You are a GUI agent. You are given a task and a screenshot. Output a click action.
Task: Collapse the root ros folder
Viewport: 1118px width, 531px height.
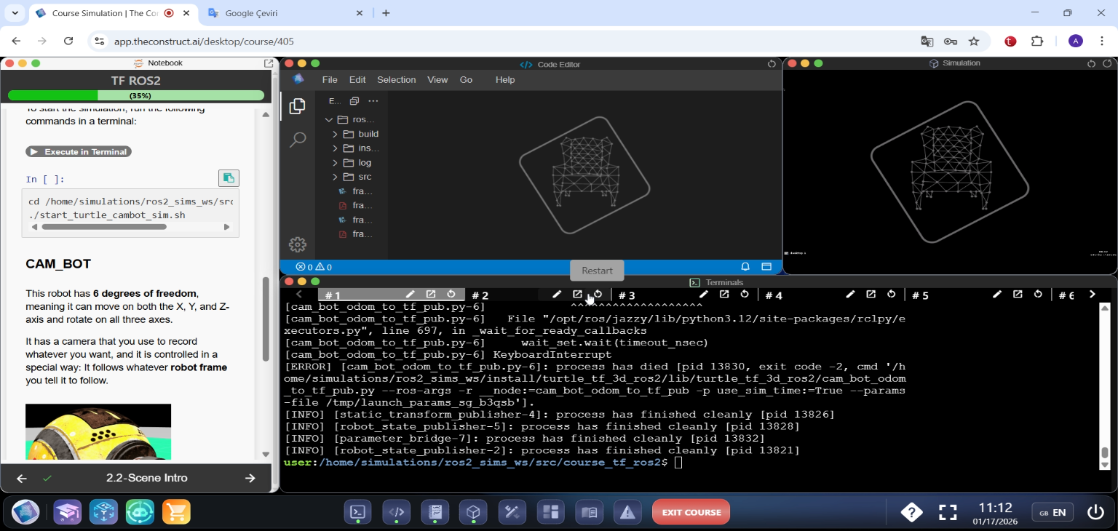click(329, 119)
